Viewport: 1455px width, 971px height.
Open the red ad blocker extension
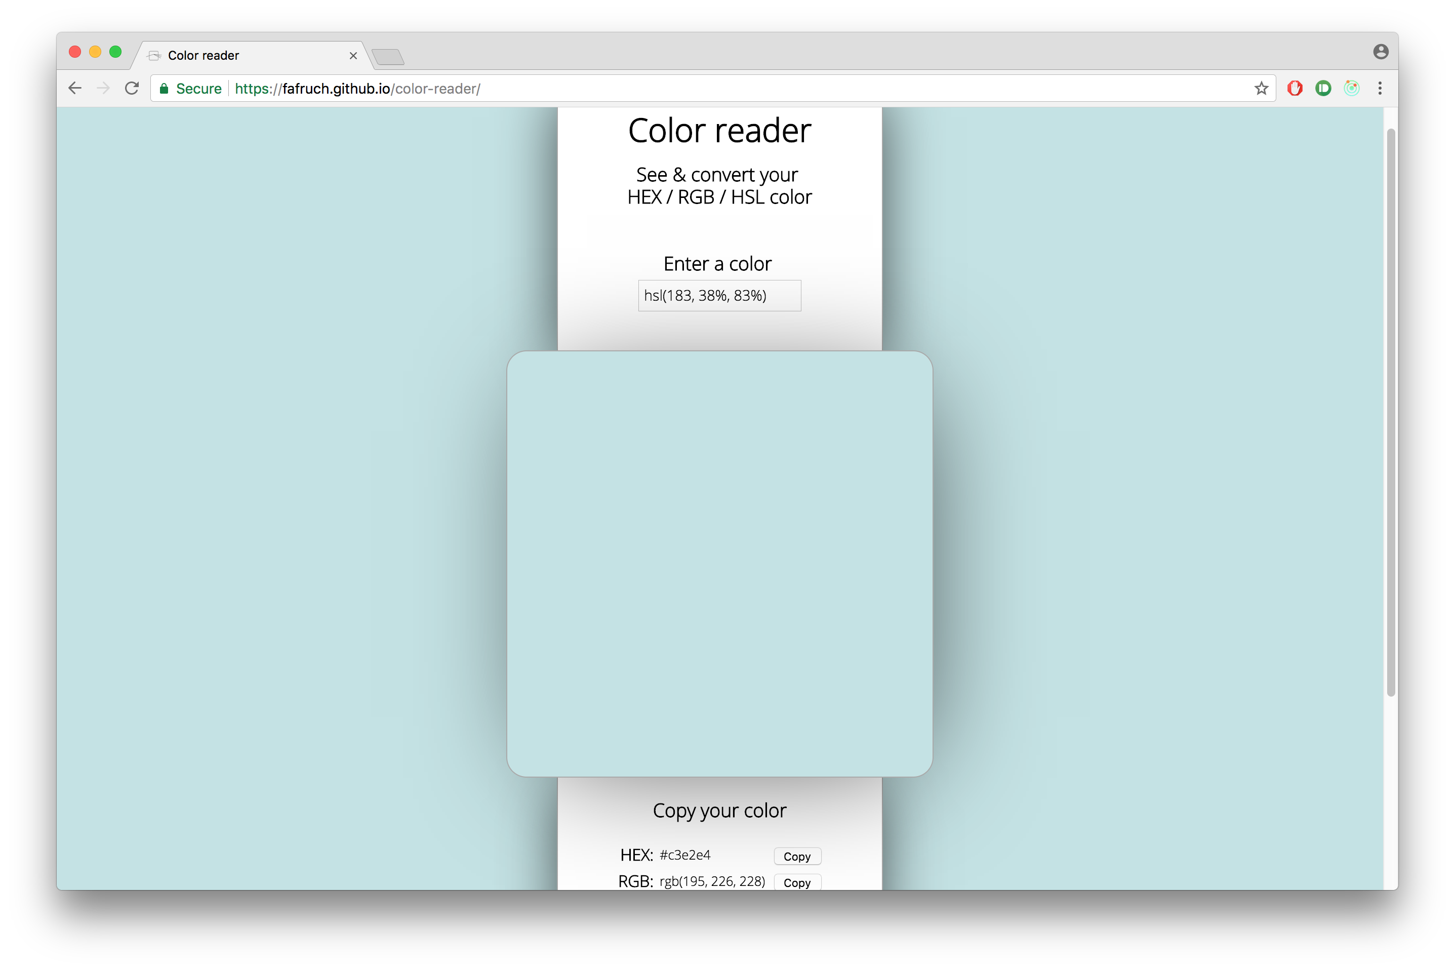tap(1295, 88)
